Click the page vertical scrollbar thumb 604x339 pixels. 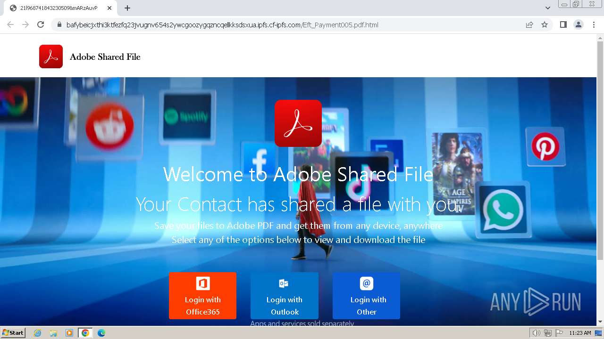(x=600, y=150)
